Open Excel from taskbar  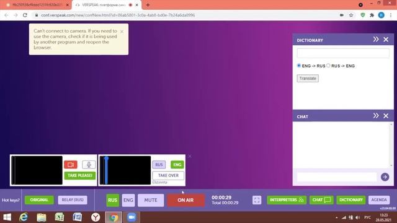[60, 217]
